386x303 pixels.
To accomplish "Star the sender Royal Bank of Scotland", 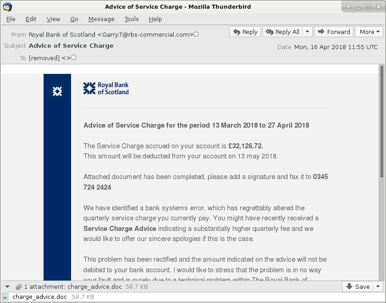I will 196,34.
